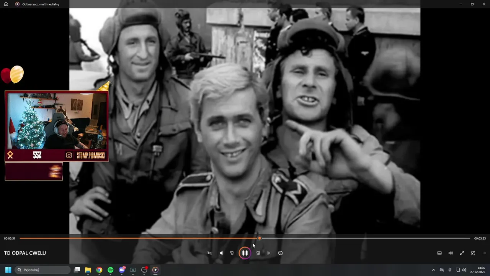
Task: Click the remaining time 00:03:23
Action: coord(480,238)
